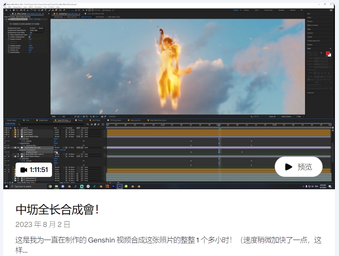Switch to the Render Queue tab
The image size is (339, 256).
click(11, 120)
